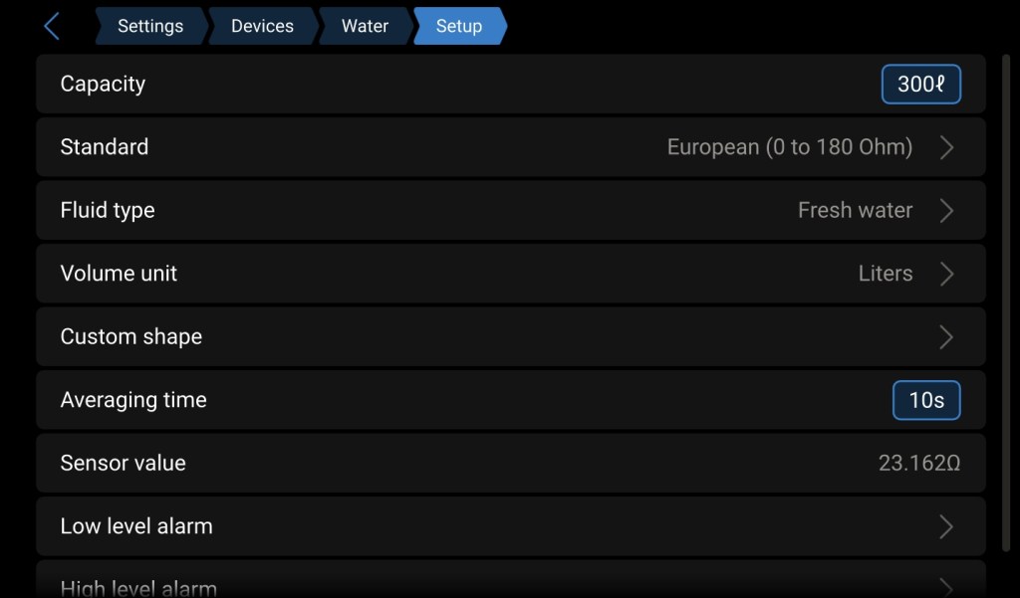Click the vertical scrollbar on the right
This screenshot has width=1020, height=598.
1005,299
